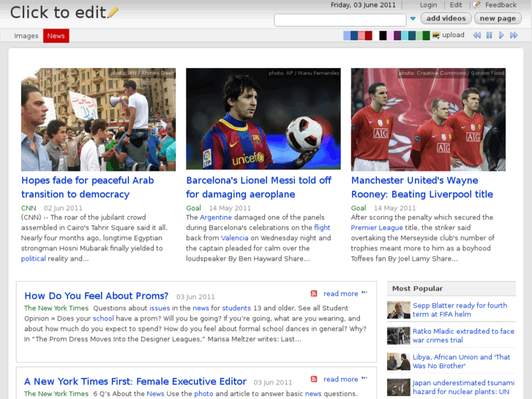Open the Manchester United players photo
This screenshot has width=532, height=399.
(x=428, y=119)
